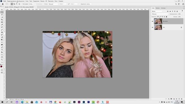Select the Rectangular Marquee tool in toolbox
185x104 pixels.
point(2,12)
